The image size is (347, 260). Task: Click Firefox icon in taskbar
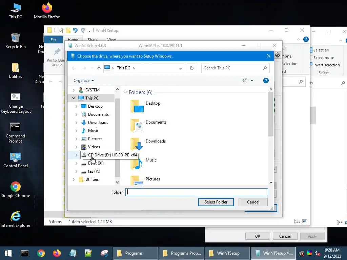(x=57, y=253)
